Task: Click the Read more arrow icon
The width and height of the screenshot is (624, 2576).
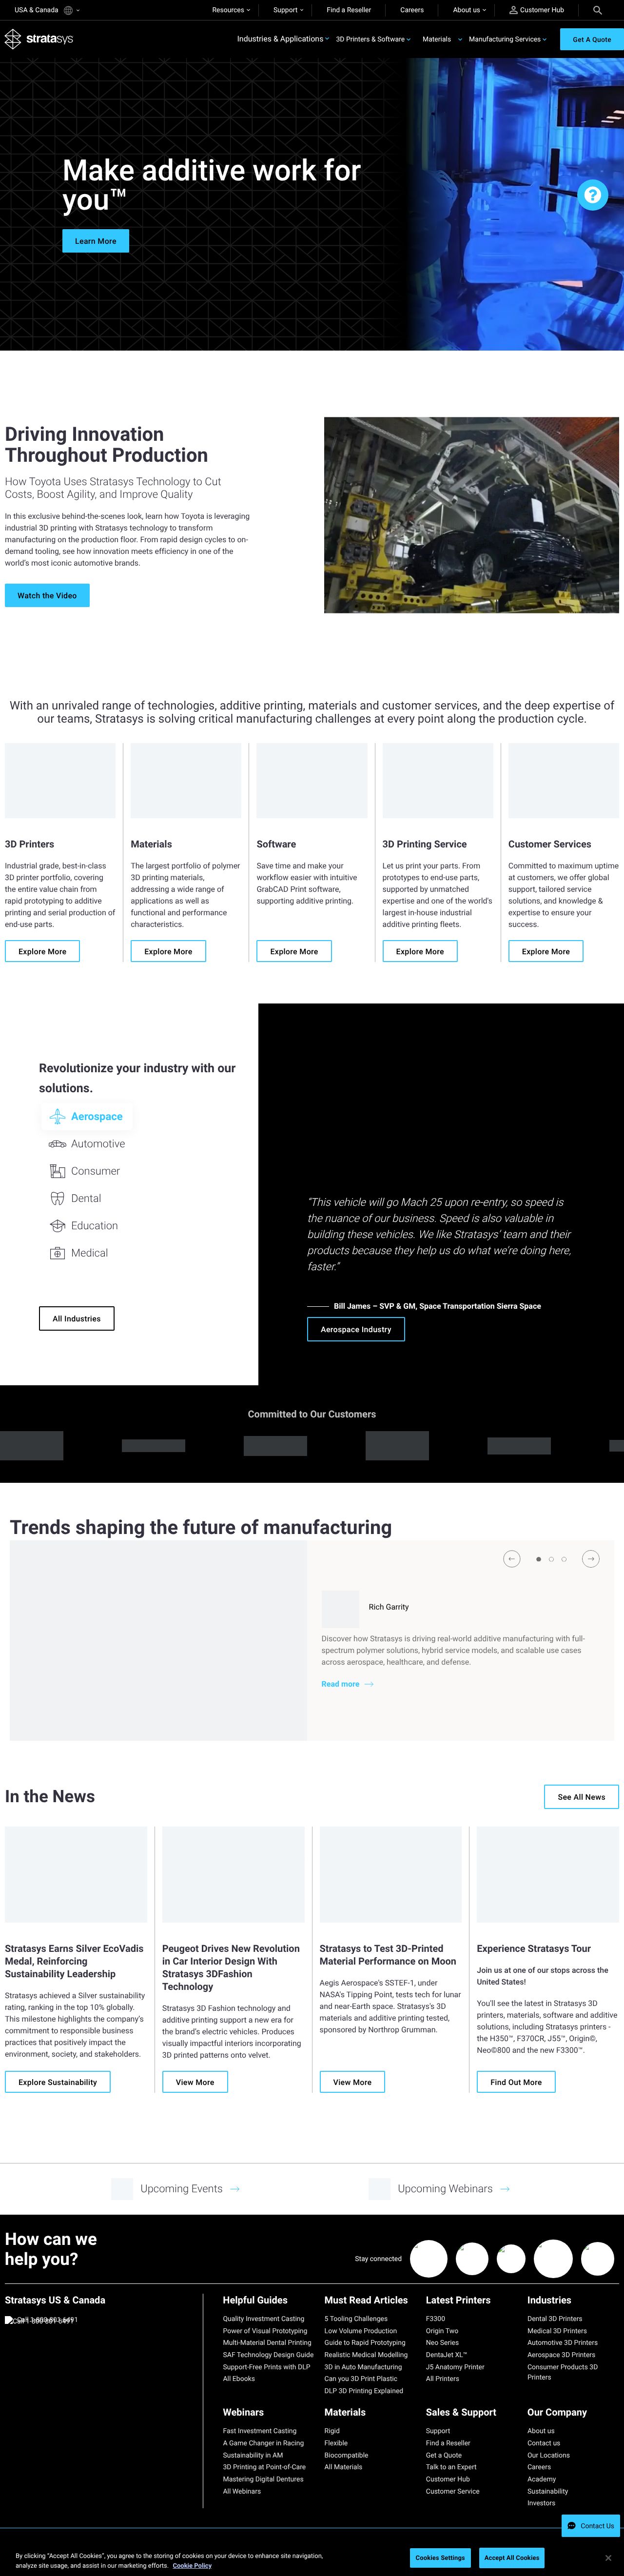Action: coord(369,1684)
